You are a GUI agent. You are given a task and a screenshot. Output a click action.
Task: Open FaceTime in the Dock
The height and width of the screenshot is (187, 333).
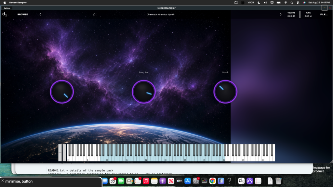[x=121, y=181]
